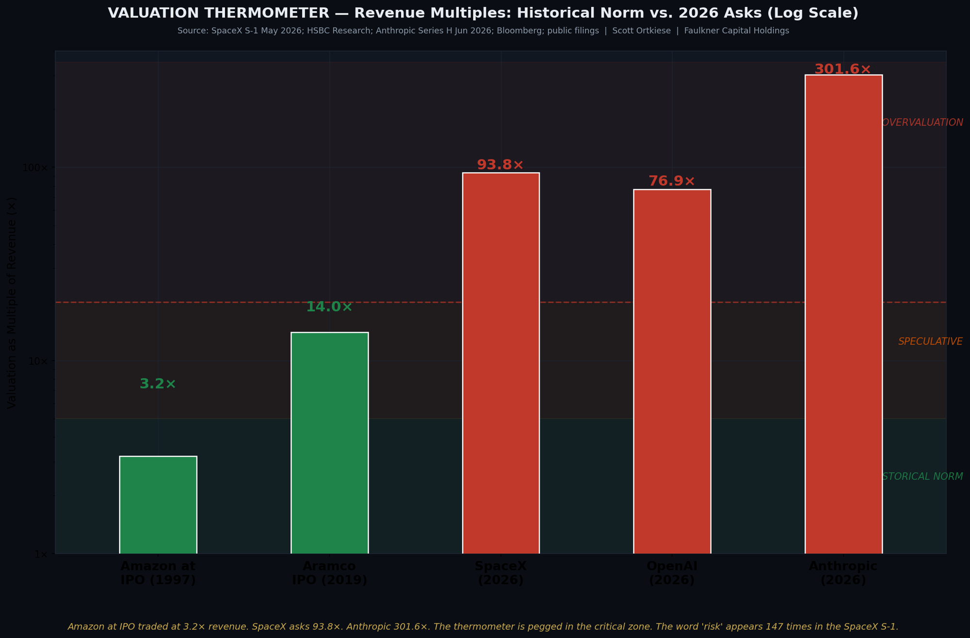
Task: Select the Anthropic 2026 red bar
Action: point(844,314)
